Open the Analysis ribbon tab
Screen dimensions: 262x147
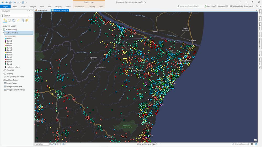point(33,7)
